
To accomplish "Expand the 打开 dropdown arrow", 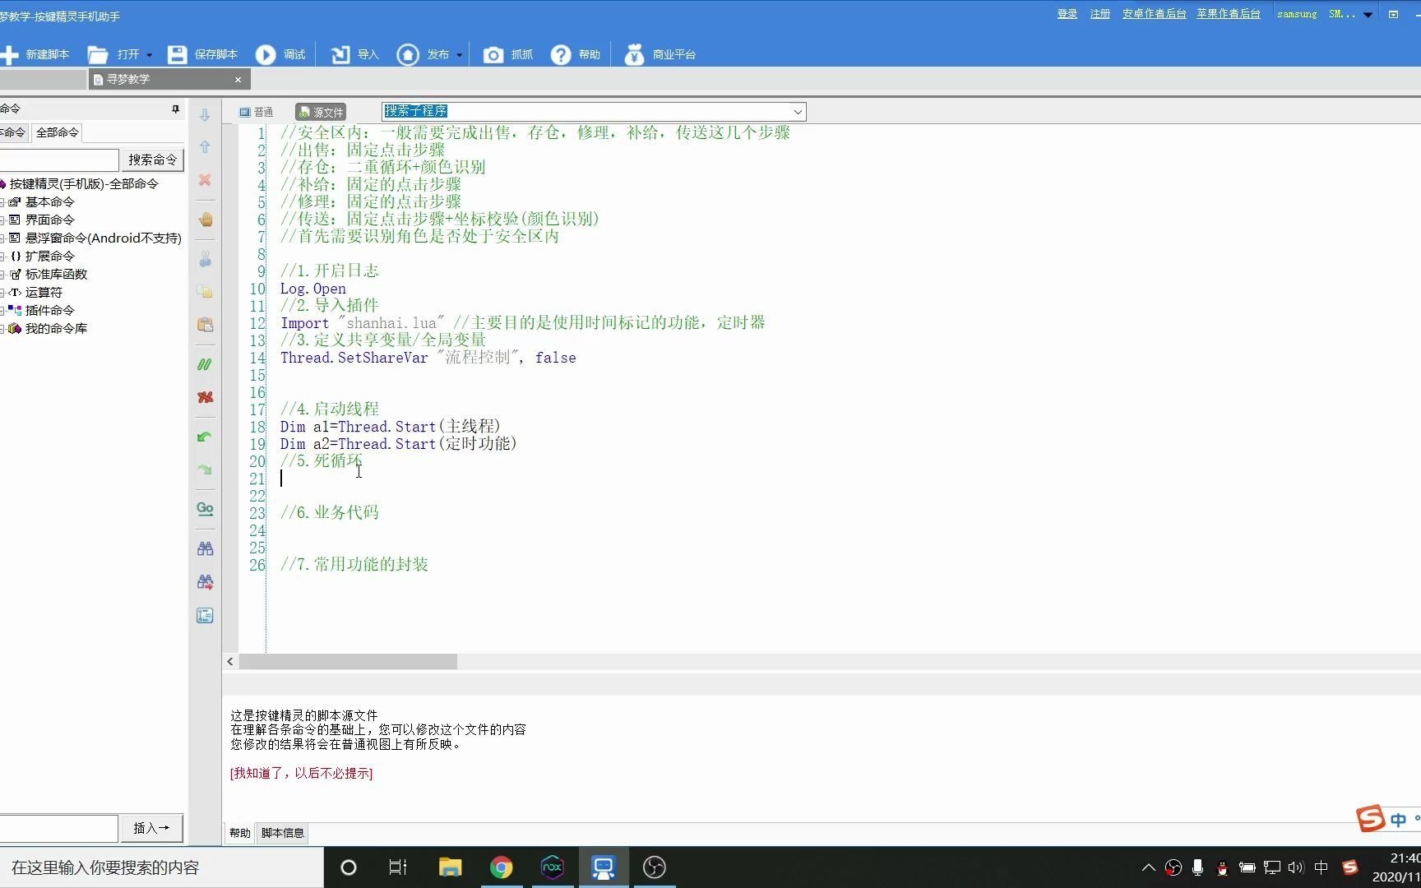I will click(149, 55).
